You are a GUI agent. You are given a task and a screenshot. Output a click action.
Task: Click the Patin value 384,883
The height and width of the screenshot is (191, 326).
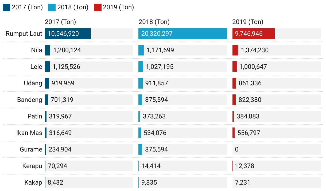pyautogui.click(x=248, y=116)
